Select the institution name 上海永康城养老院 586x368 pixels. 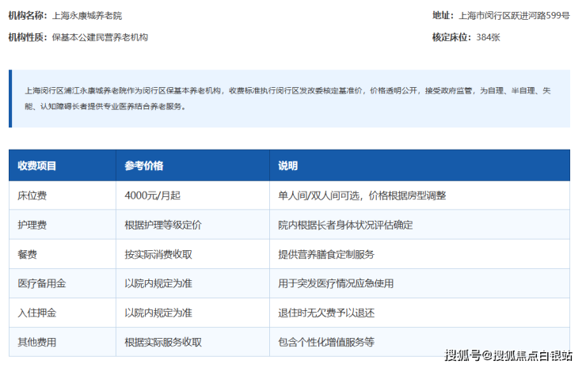86,16
